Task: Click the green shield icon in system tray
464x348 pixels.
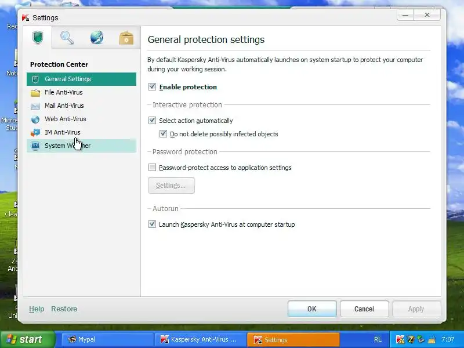Action: tap(421, 339)
